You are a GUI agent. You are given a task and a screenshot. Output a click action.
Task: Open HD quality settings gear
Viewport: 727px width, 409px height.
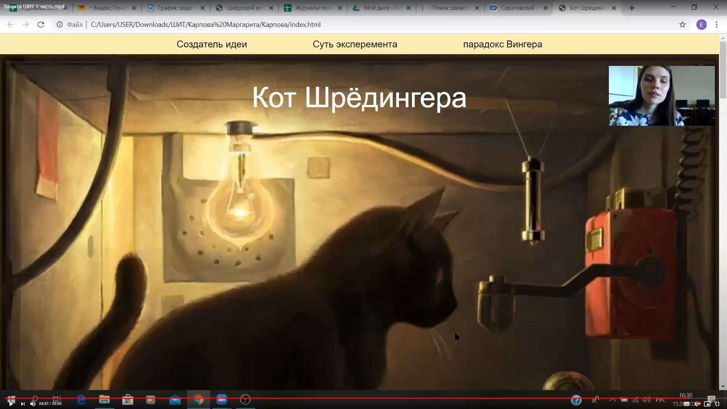[x=697, y=404]
